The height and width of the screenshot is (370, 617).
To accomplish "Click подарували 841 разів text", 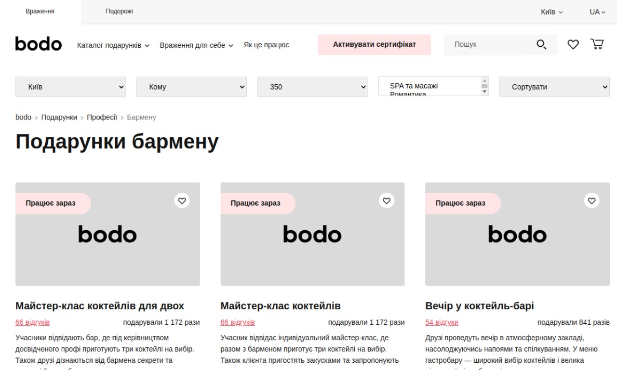I will pos(574,322).
